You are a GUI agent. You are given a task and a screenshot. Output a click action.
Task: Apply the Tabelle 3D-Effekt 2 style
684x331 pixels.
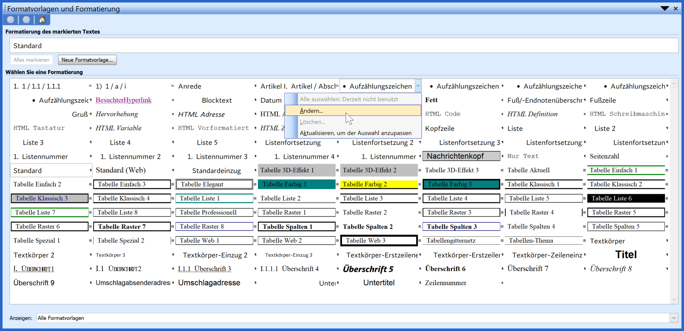pyautogui.click(x=379, y=170)
